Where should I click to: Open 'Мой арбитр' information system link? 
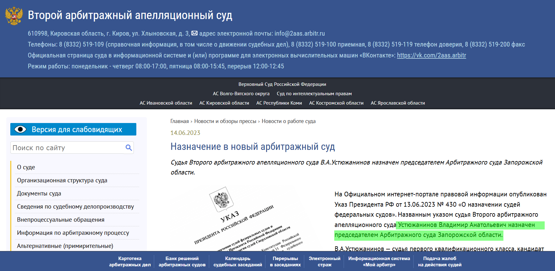379,262
